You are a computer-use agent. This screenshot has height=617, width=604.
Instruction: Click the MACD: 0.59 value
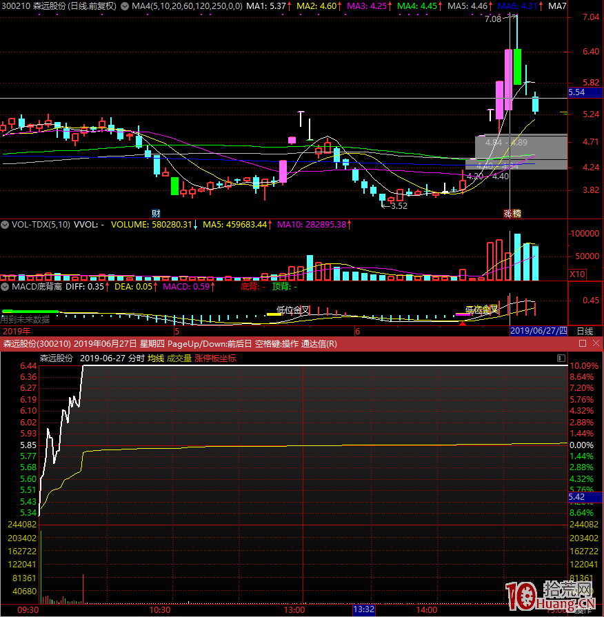pyautogui.click(x=187, y=287)
